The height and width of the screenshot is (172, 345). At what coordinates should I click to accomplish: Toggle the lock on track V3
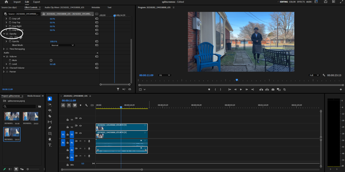pos(67,119)
